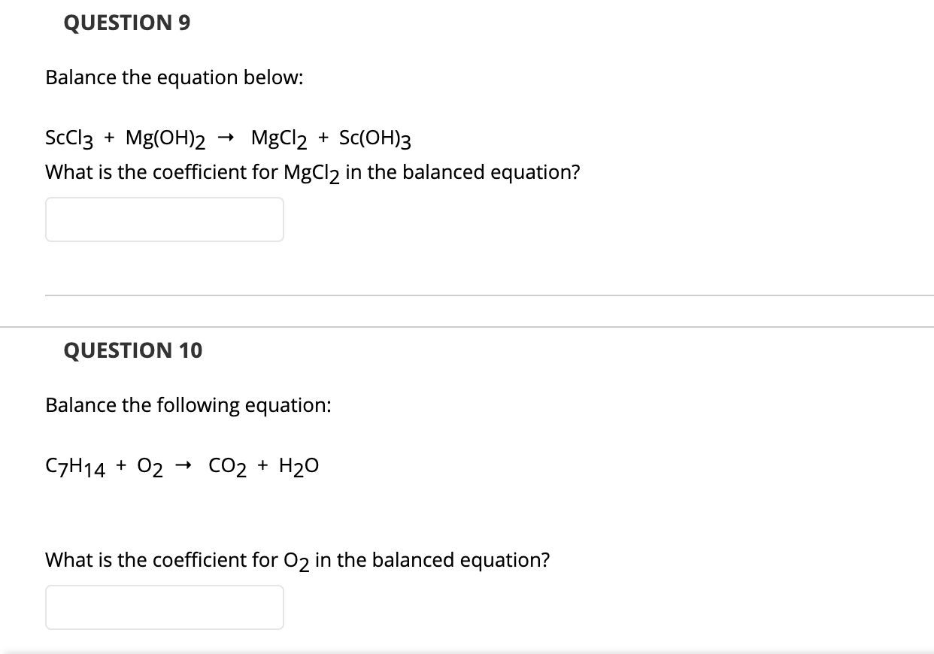Click inside the empty Question 9 response field
Screen dimensions: 934x654
pos(164,219)
